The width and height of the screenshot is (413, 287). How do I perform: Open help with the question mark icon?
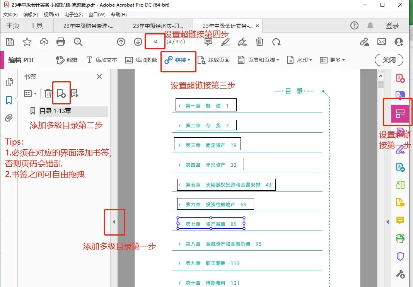[354, 26]
